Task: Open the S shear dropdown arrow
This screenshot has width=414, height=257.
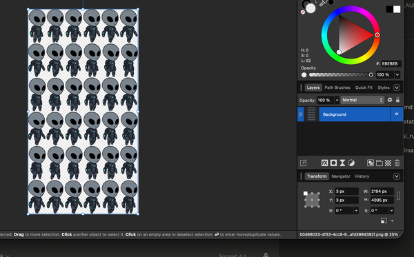Action: coord(391,211)
